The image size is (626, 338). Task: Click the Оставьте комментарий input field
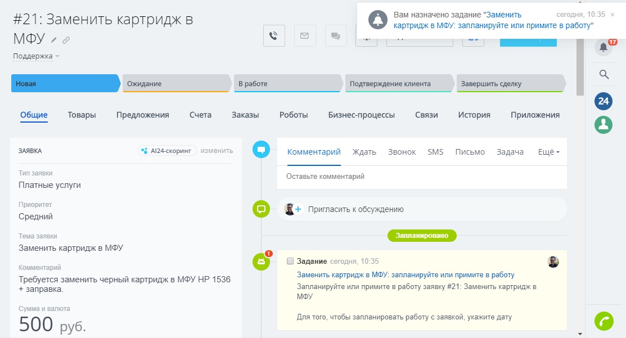422,177
